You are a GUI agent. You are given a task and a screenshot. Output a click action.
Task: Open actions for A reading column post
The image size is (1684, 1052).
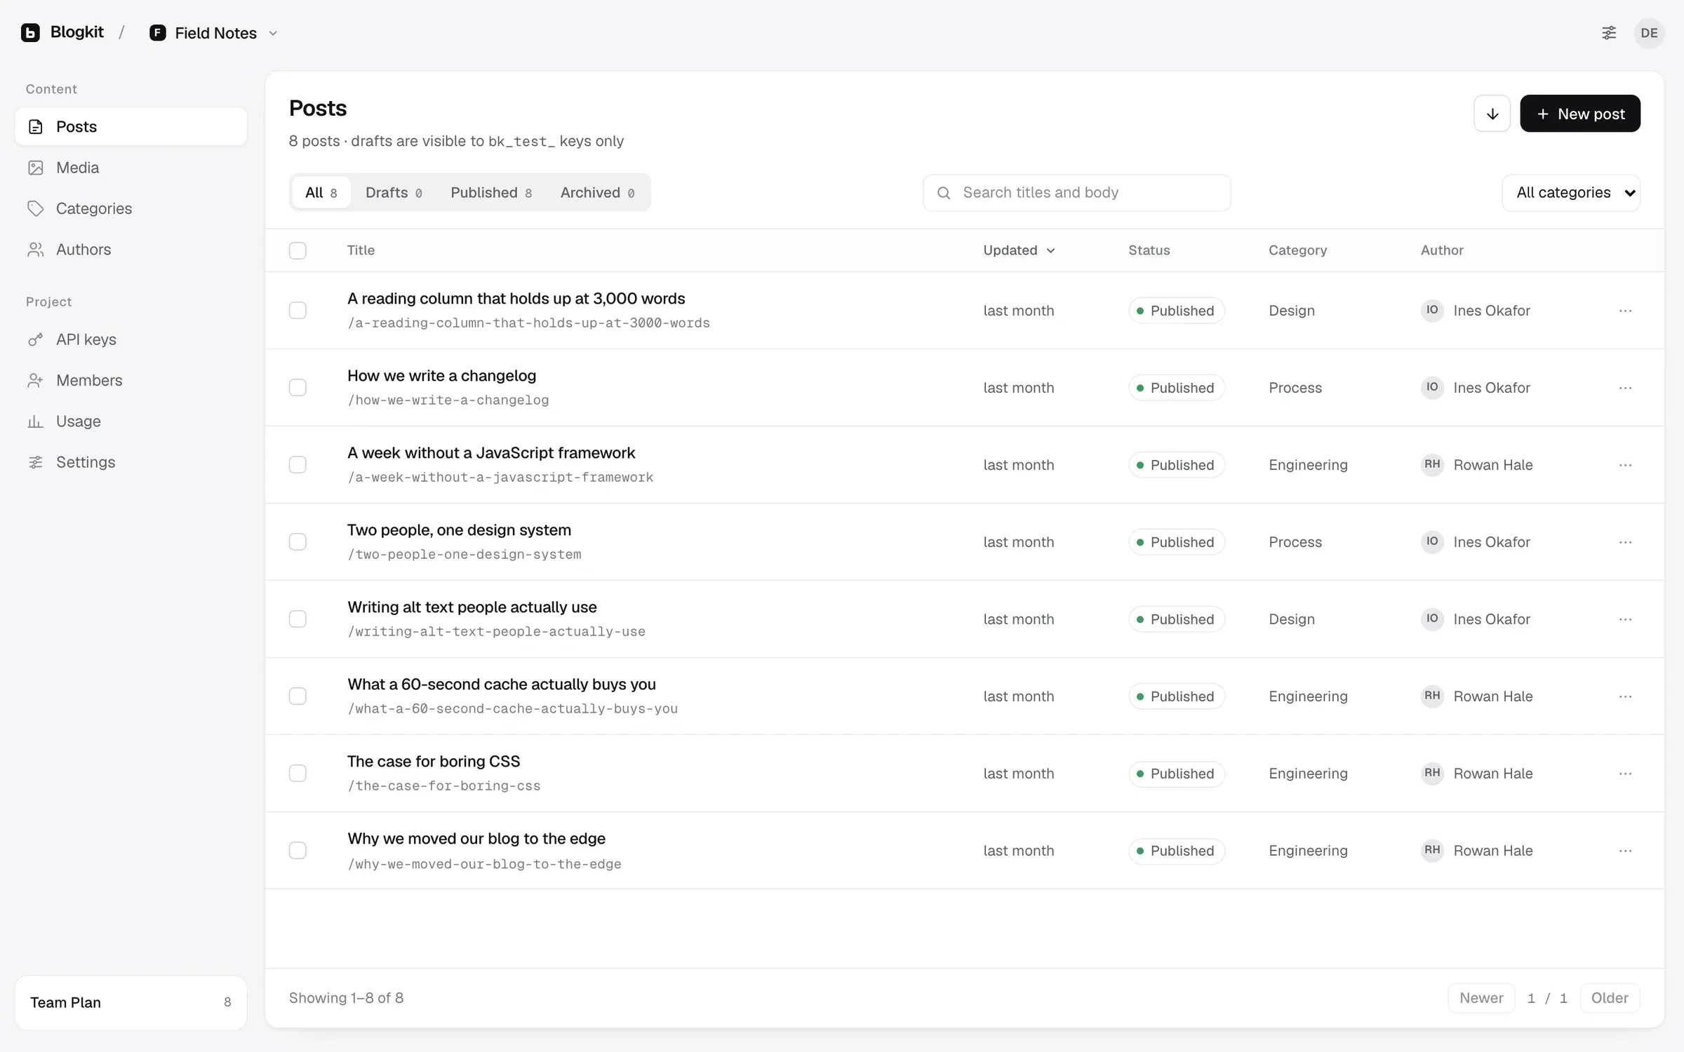click(1625, 311)
